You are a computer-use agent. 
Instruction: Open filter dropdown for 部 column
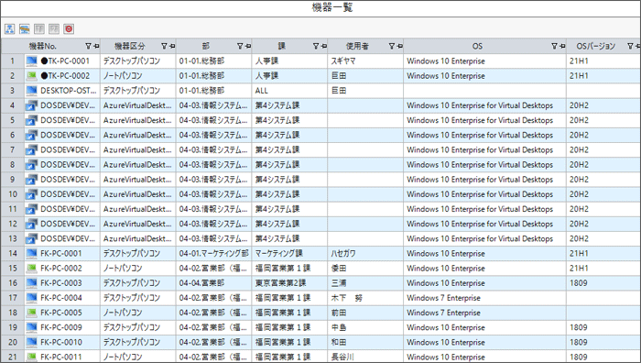(240, 46)
